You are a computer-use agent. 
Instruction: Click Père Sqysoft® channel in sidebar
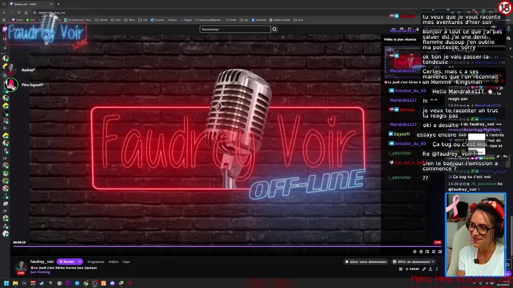click(x=32, y=85)
